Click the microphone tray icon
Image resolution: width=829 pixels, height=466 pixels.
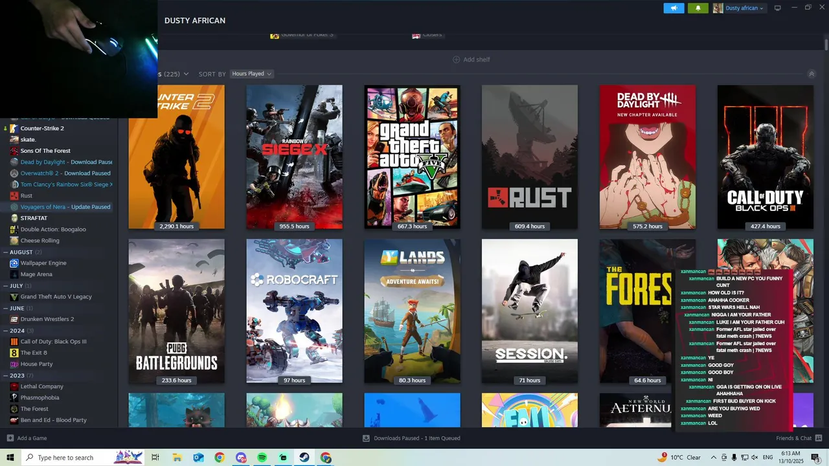coord(734,458)
